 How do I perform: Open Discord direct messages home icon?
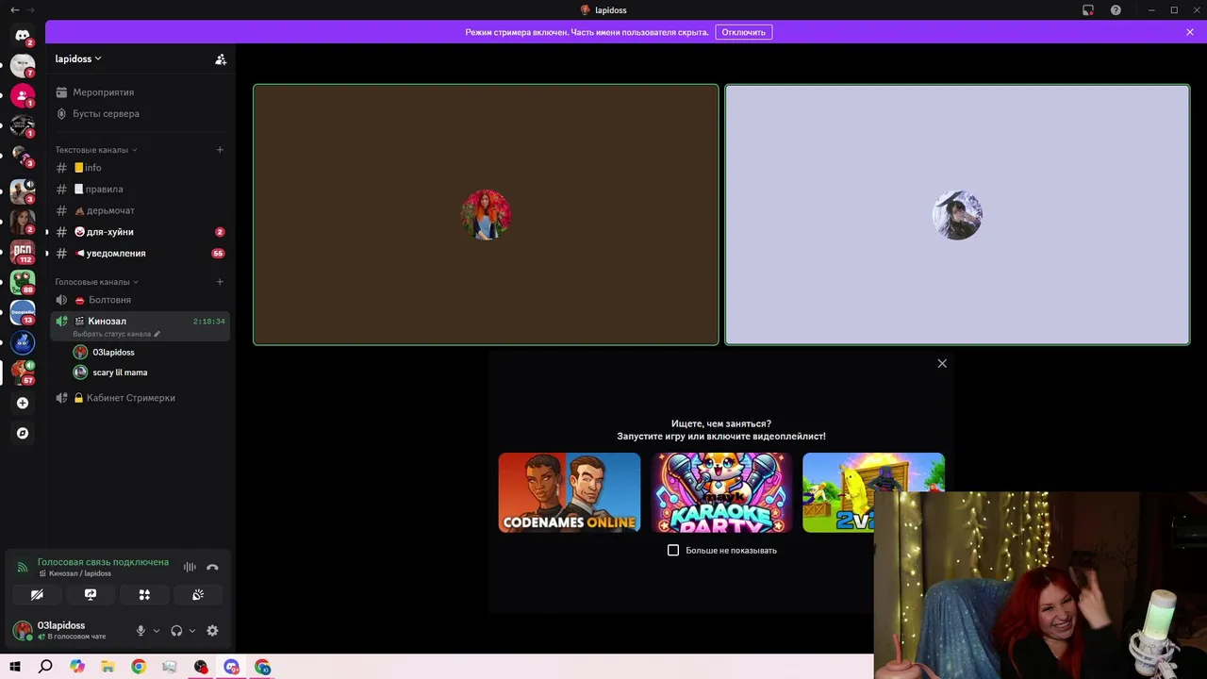(23, 35)
